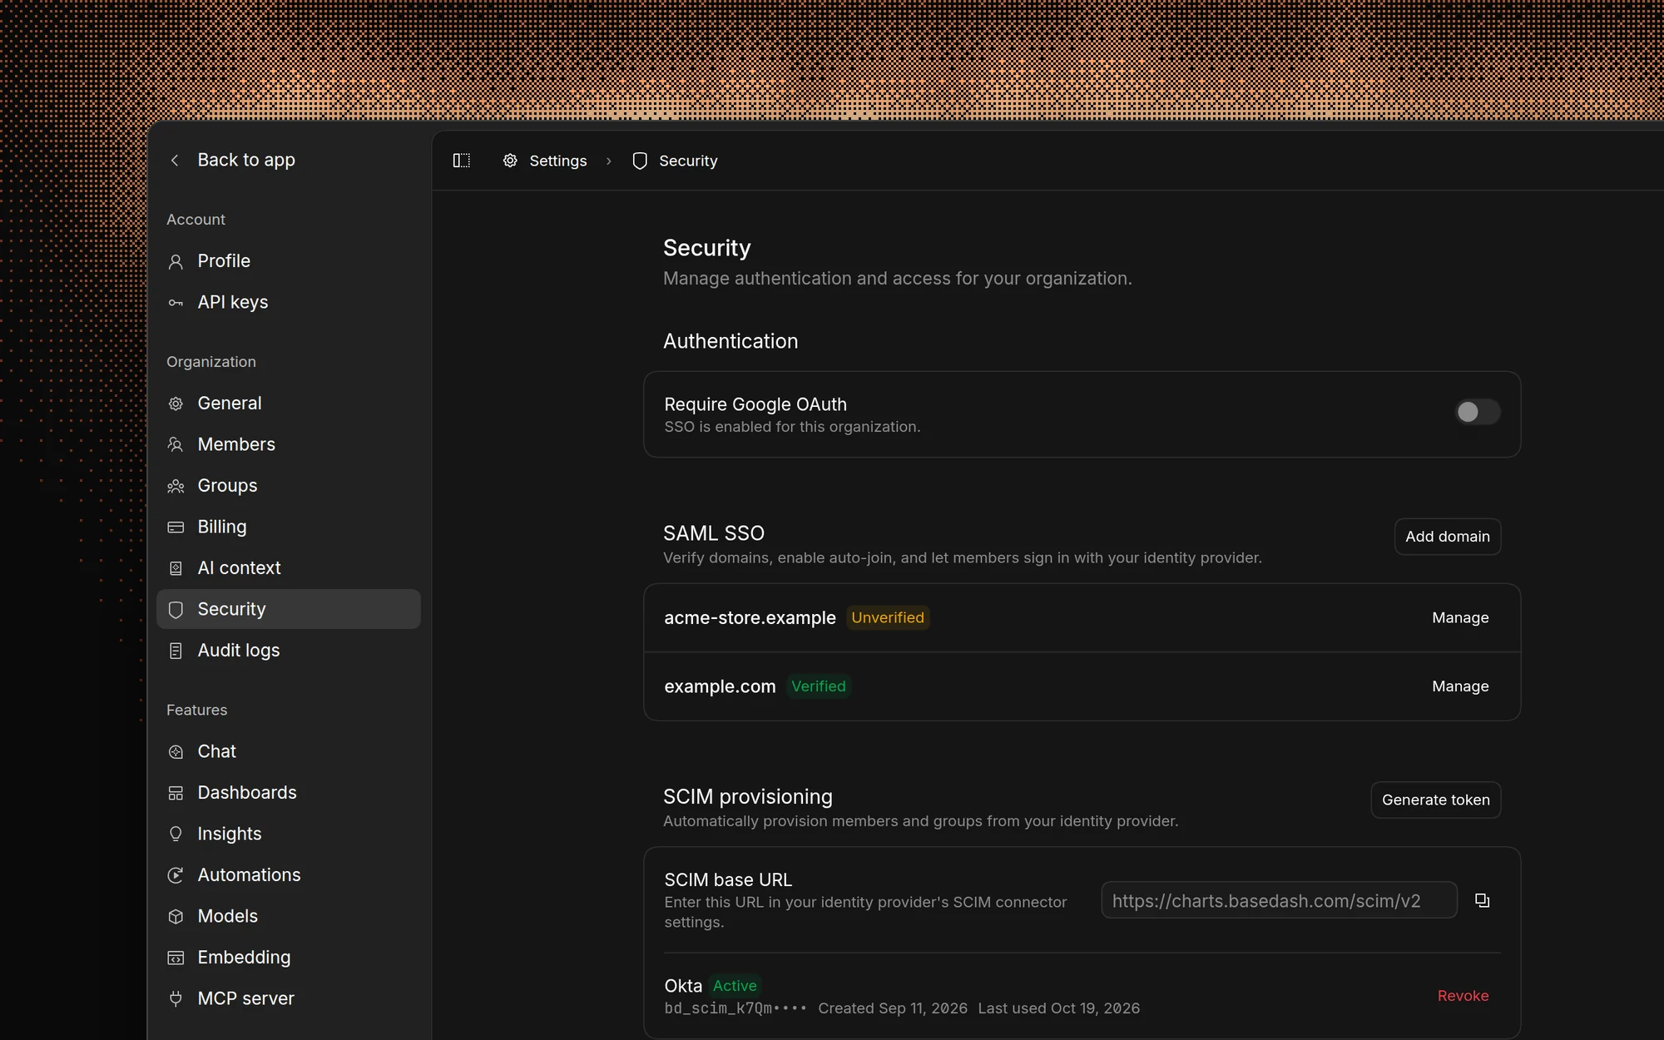Click the Groups people icon
The height and width of the screenshot is (1040, 1664).
tap(176, 486)
